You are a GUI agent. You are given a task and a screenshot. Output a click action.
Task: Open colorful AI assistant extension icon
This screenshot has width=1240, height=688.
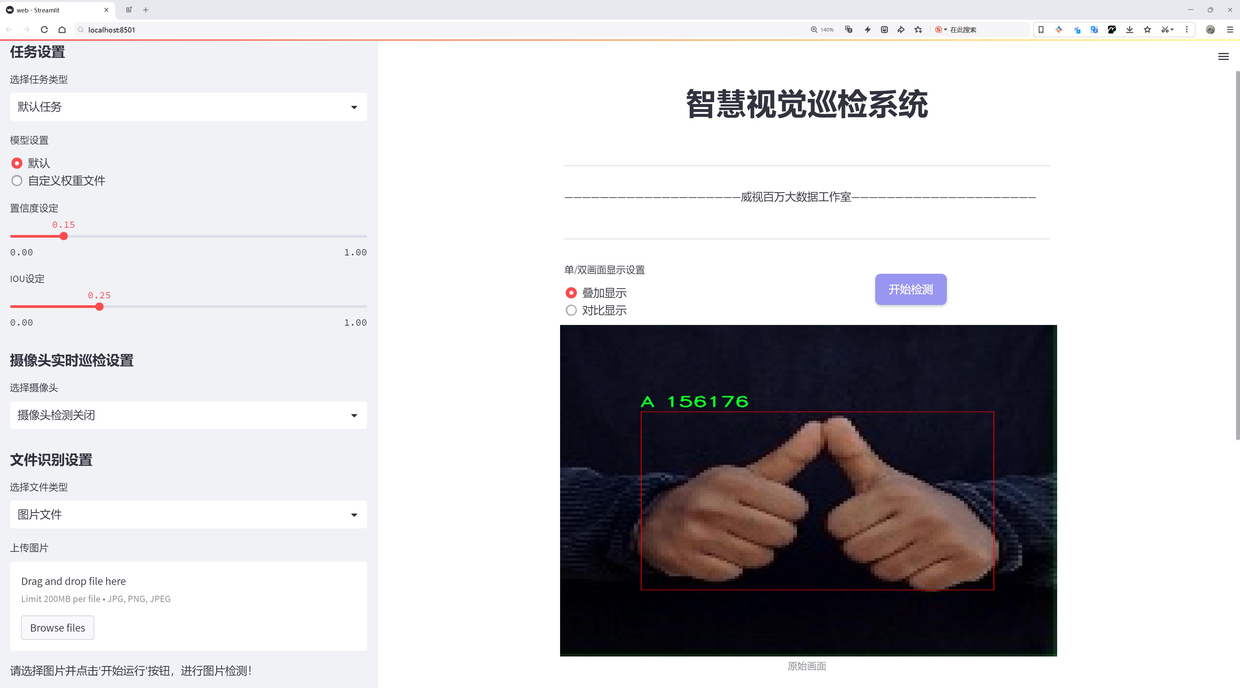[x=1059, y=30]
